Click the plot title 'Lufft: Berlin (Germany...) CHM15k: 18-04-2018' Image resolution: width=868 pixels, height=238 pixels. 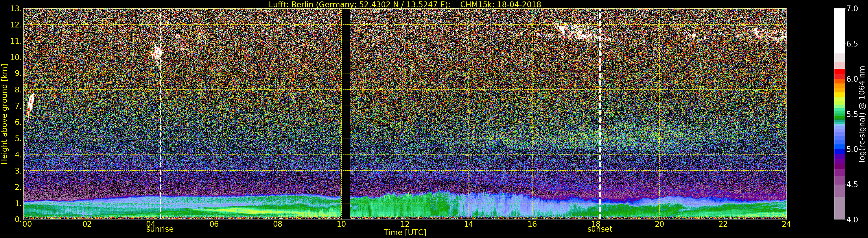[405, 4]
